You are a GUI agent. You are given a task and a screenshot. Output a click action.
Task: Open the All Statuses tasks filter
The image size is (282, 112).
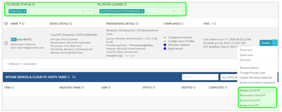click(x=229, y=77)
